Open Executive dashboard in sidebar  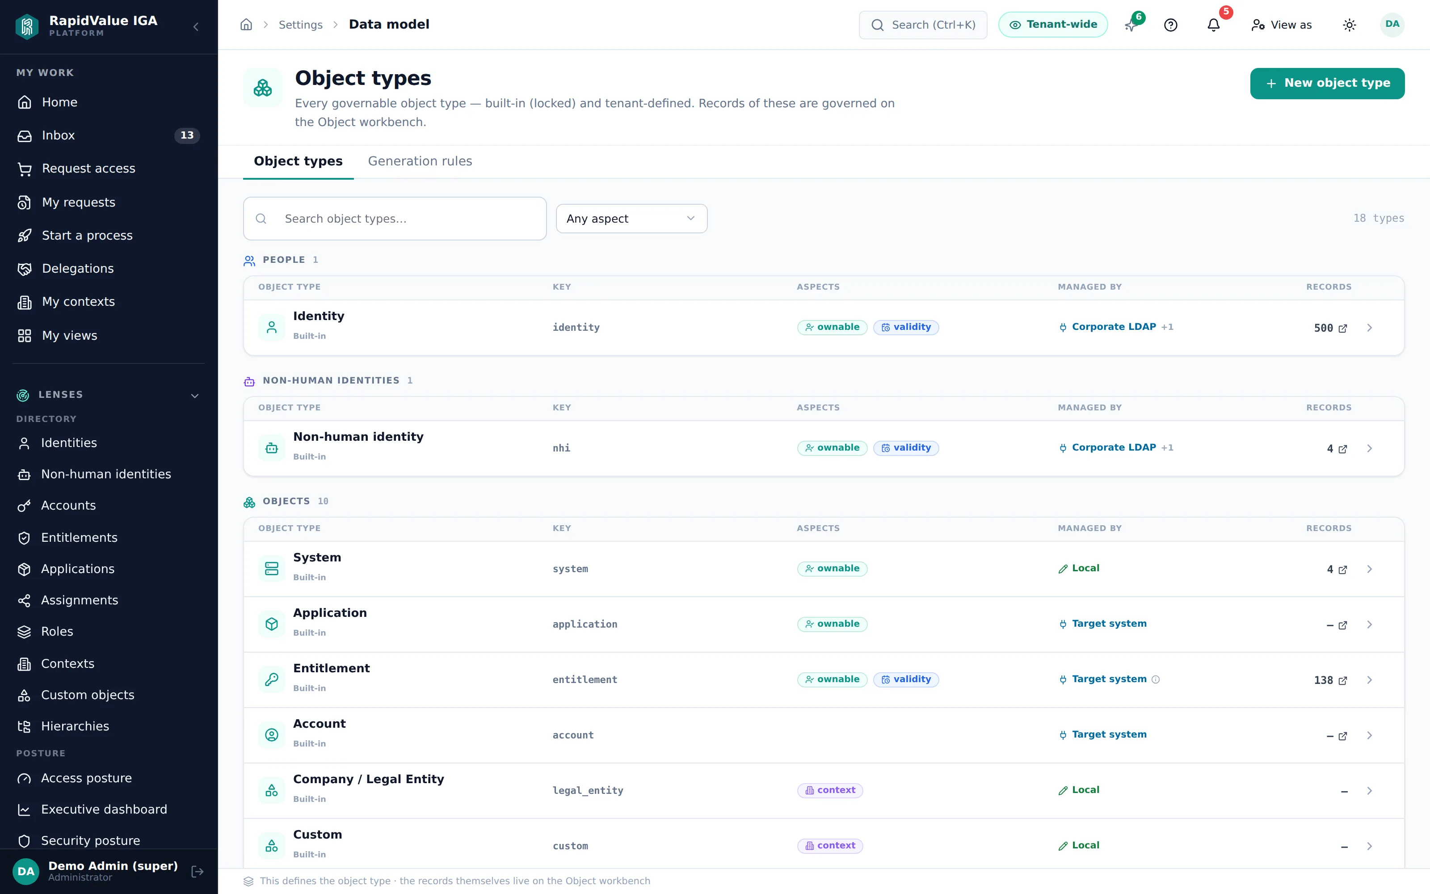pos(109,810)
